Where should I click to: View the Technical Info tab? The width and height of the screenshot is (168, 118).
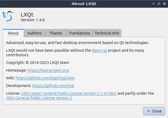point(107,33)
